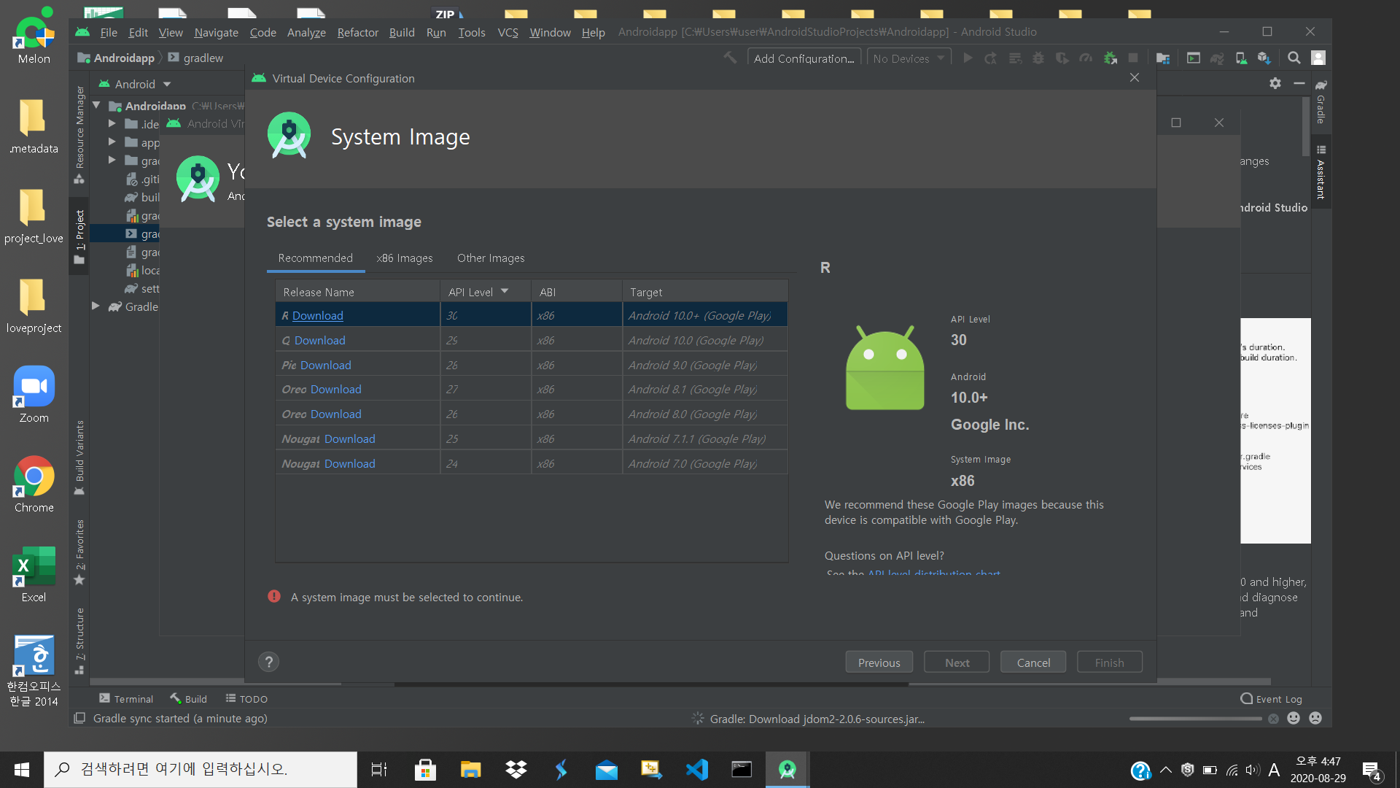
Task: Open the Android project view dropdown
Action: pyautogui.click(x=136, y=85)
